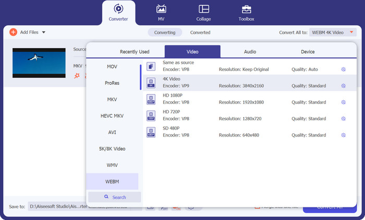The image size is (365, 220).
Task: Click the HD 720P preset icon
Action: [x=151, y=115]
